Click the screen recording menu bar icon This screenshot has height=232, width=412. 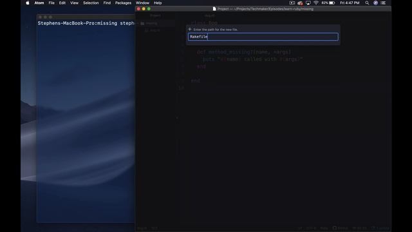[292, 3]
